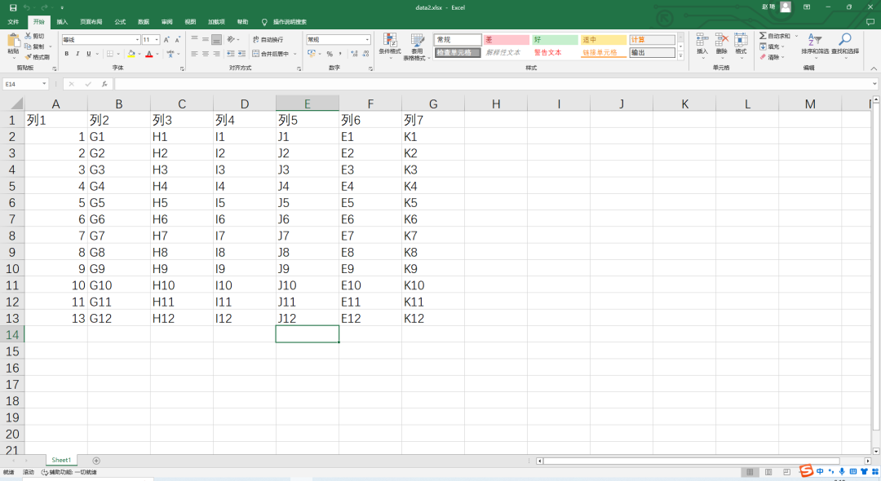Switch to the Formulas (公式) tab
881x481 pixels.
coord(120,22)
